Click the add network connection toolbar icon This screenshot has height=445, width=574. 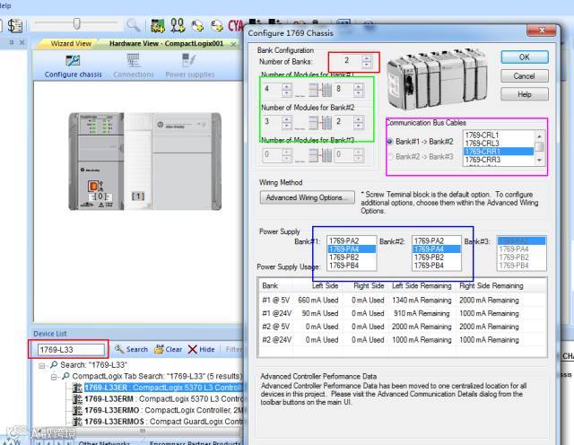point(178,25)
